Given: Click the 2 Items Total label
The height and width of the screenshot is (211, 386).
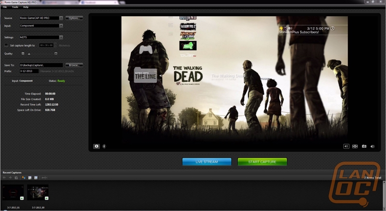Looking at the screenshot, I should coord(372,178).
